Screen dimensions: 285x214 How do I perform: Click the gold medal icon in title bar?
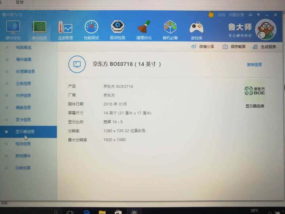[211, 15]
